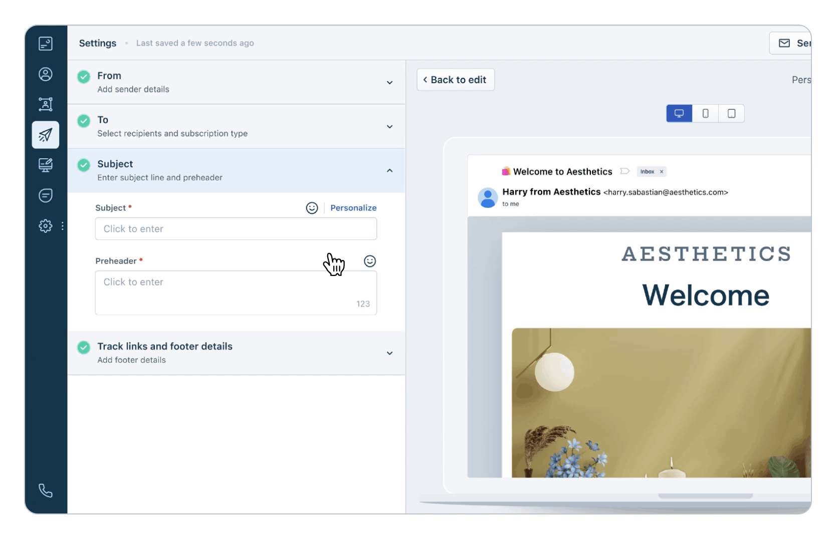839x541 pixels.
Task: Click the AESTHETICS logo in email preview
Action: (x=707, y=254)
